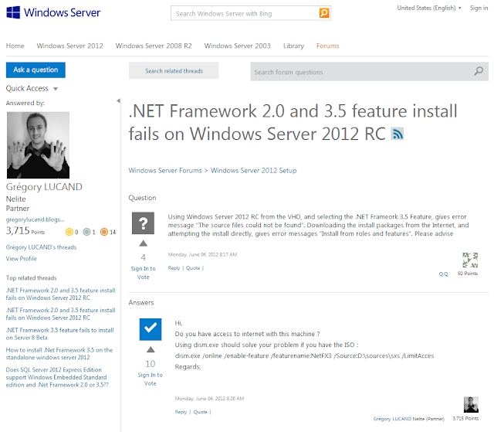This screenshot has height=432, width=494.
Task: Upvote the answer with the up arrow
Action: [x=150, y=349]
